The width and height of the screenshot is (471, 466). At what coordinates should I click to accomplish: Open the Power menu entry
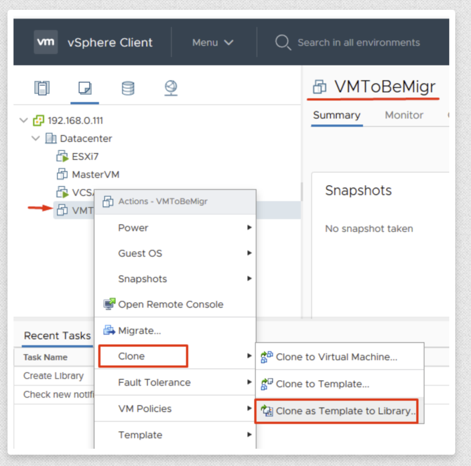point(175,227)
